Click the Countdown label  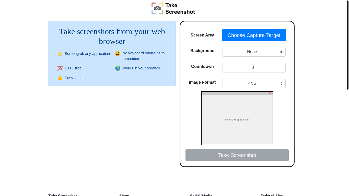click(x=202, y=67)
